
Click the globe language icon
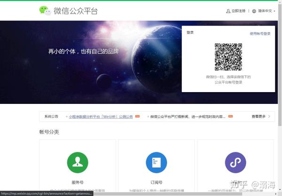click(254, 11)
